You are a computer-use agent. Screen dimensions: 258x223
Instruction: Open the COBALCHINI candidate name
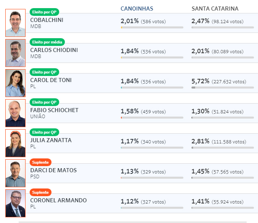tap(47, 20)
